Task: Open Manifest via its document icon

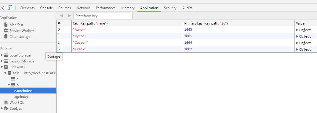Action: coord(6,25)
